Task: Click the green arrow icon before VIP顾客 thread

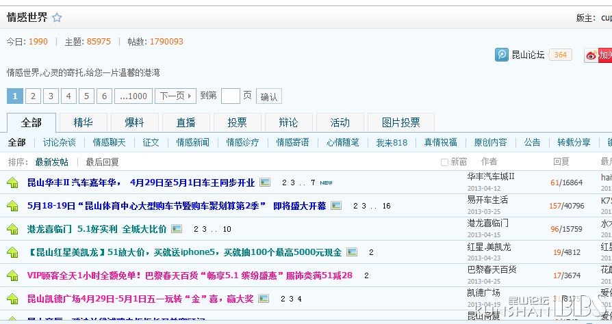Action: coord(13,275)
